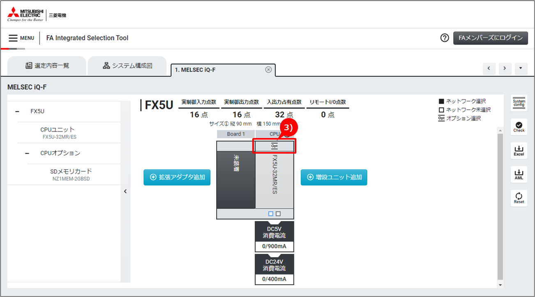Close the 1. MELSEC iQ-F tab
Viewport: 535px width, 297px height.
tap(268, 69)
